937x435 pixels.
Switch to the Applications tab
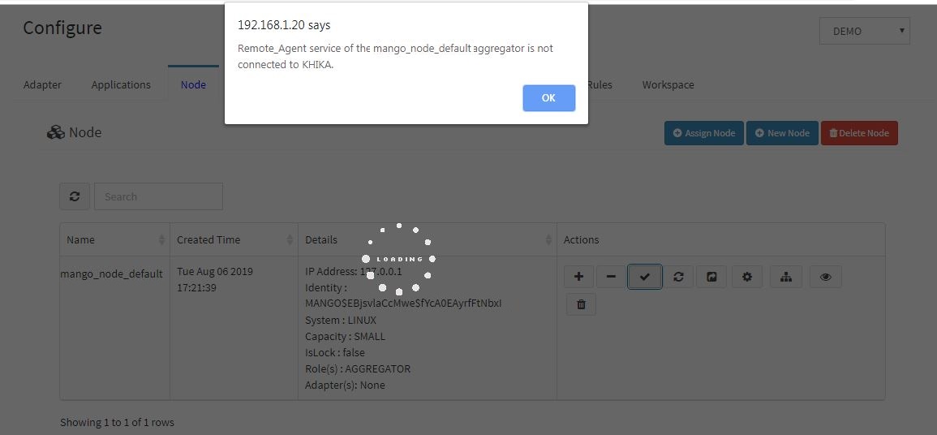pos(121,85)
